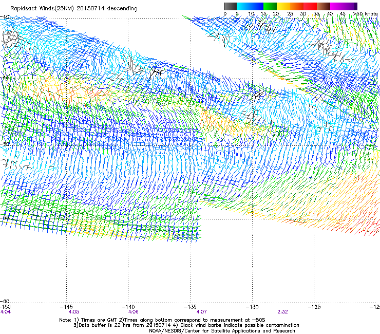The image size is (380, 334).
Task: Click the purple 4:04 pass time
Action: pyautogui.click(x=5, y=312)
